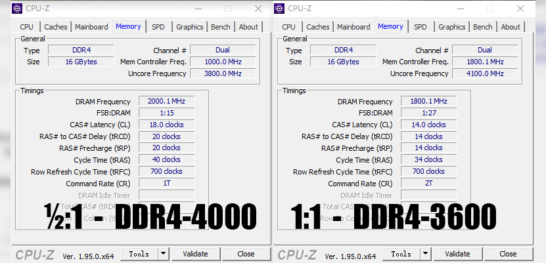Minimize the left CPU-Z window

tap(198, 9)
